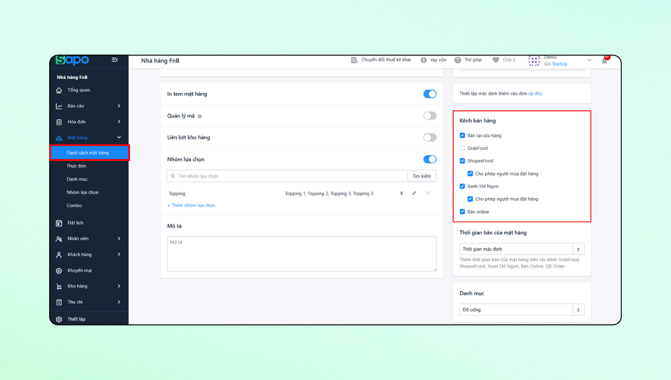This screenshot has width=671, height=380.
Task: Open the notifications bell icon
Action: coord(604,61)
